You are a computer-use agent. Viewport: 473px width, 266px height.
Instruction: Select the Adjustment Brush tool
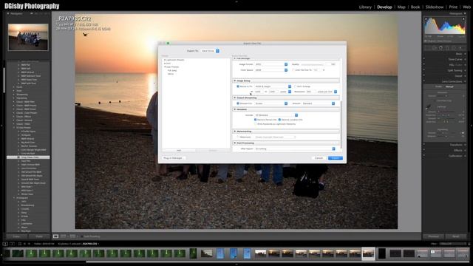pos(460,48)
